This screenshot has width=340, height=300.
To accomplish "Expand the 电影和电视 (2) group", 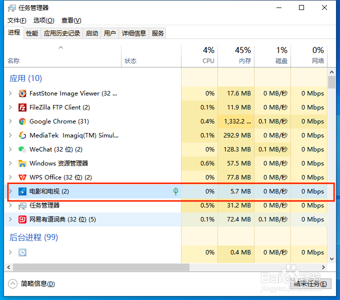I will pos(10,191).
